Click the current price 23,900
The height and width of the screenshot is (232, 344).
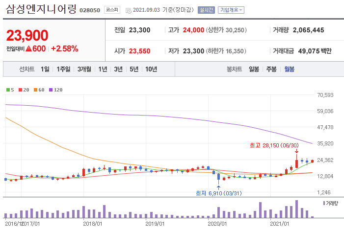(27, 35)
